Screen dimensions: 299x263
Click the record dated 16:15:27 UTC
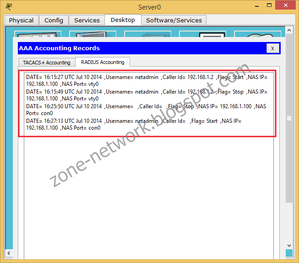tap(147, 80)
